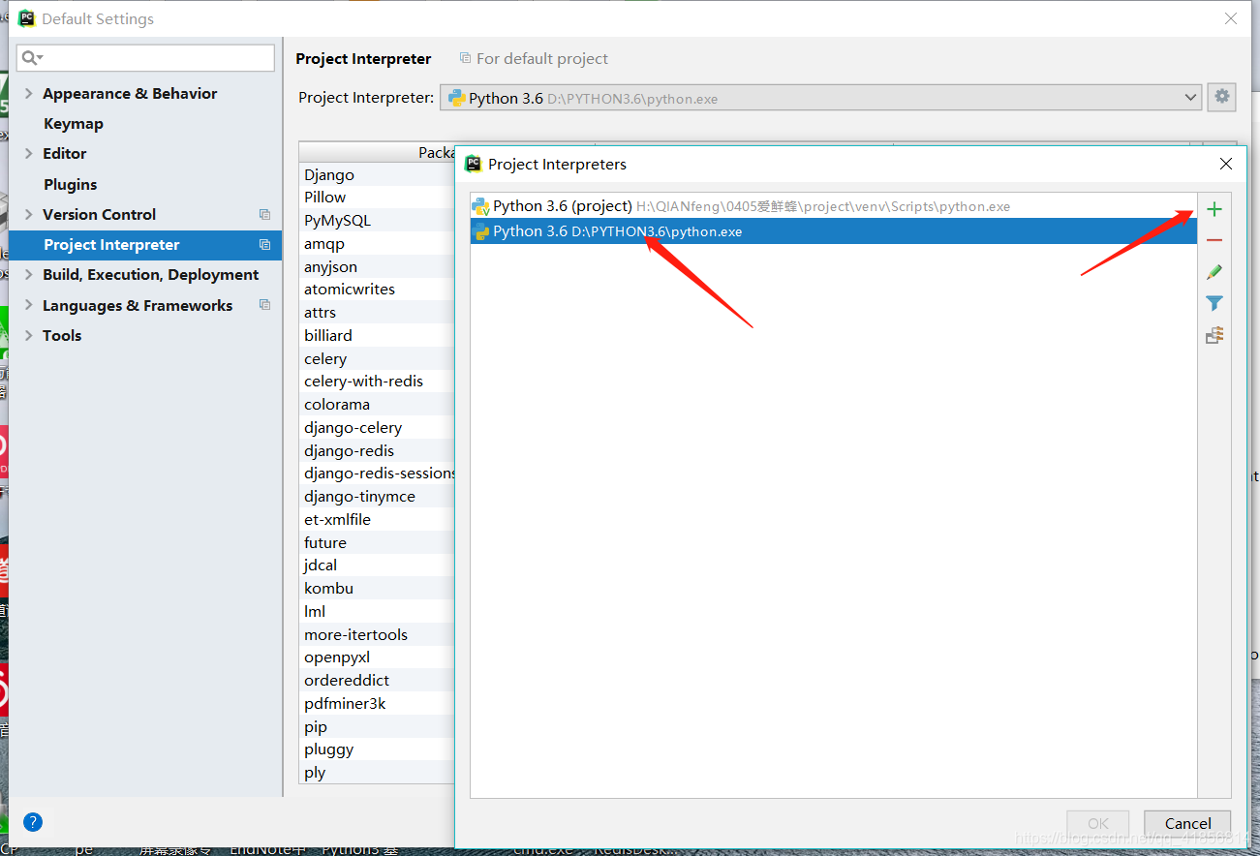Image resolution: width=1260 pixels, height=856 pixels.
Task: Expand Languages & Frameworks section
Action: (x=29, y=305)
